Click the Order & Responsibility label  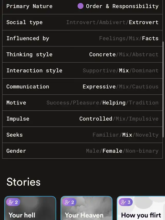pyautogui.click(x=122, y=6)
